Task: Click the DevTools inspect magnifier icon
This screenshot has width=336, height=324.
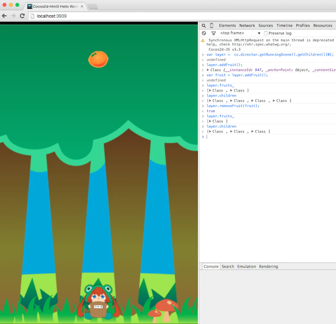Action: [204, 26]
